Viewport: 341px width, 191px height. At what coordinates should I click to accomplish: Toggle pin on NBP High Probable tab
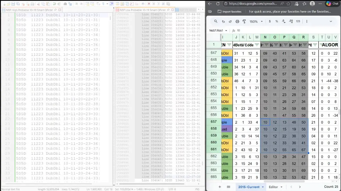pyautogui.click(x=55, y=10)
